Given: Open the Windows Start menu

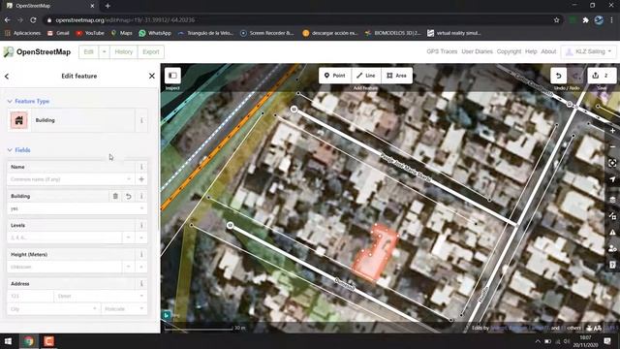Looking at the screenshot, I should [x=8, y=340].
